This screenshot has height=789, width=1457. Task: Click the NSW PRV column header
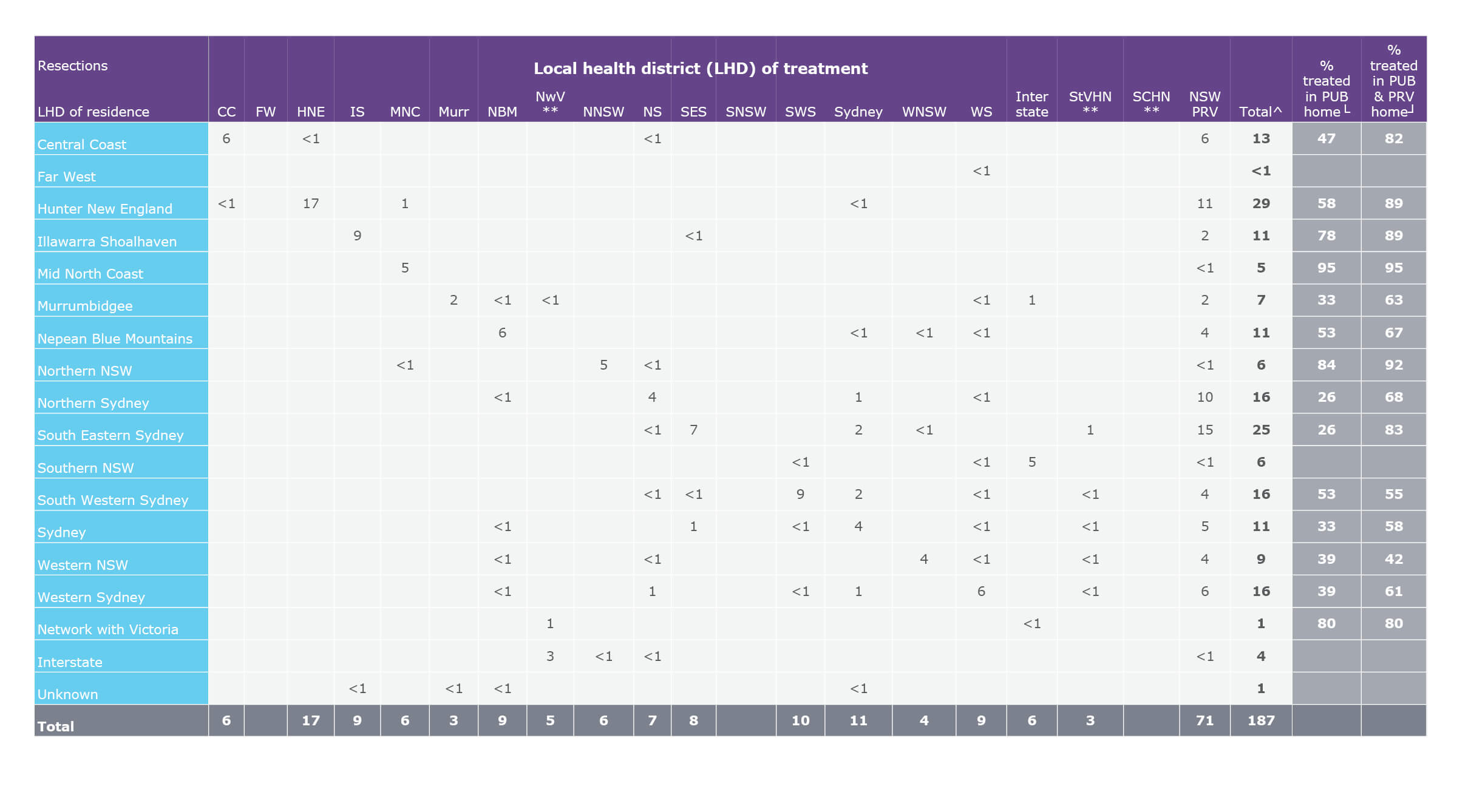(x=1204, y=104)
